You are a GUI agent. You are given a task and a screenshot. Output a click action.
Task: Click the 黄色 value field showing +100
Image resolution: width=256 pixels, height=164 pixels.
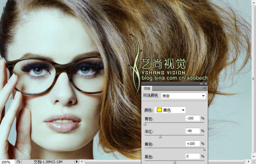coord(193,144)
